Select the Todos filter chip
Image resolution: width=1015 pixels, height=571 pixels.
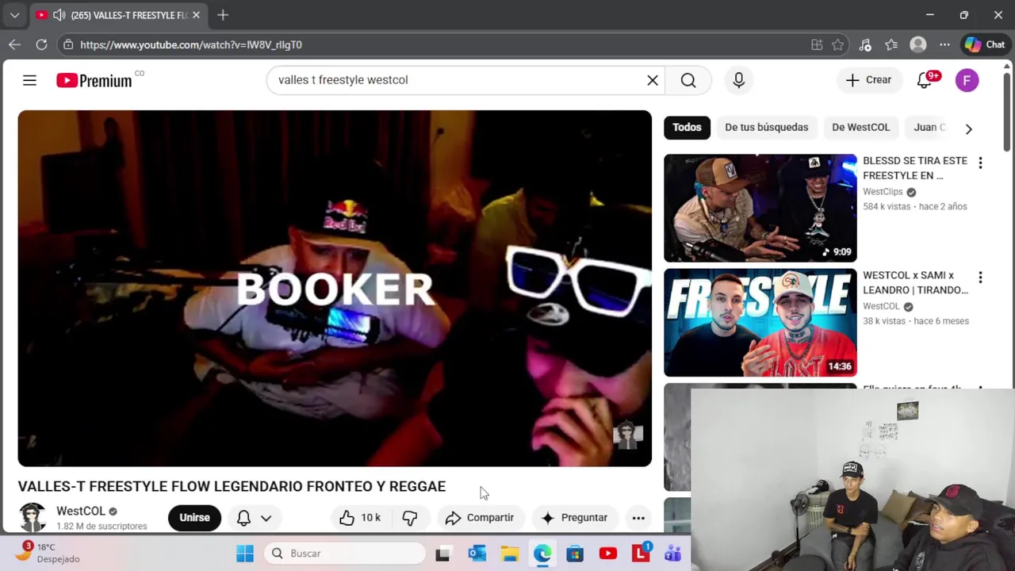coord(687,128)
